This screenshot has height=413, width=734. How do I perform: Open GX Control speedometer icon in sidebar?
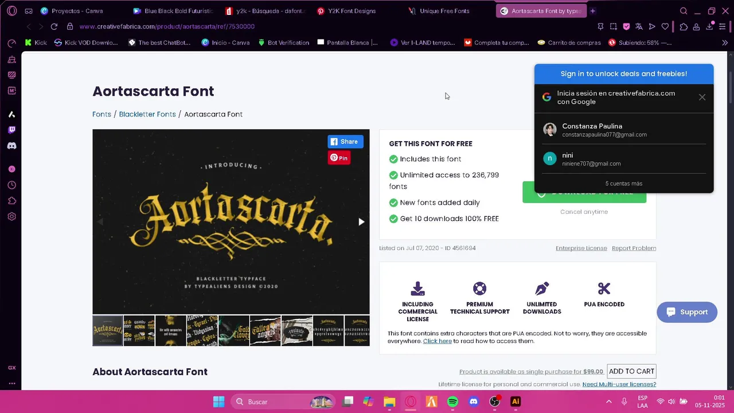point(11,43)
